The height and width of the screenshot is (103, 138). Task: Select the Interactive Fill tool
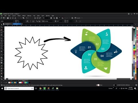pos(1,68)
